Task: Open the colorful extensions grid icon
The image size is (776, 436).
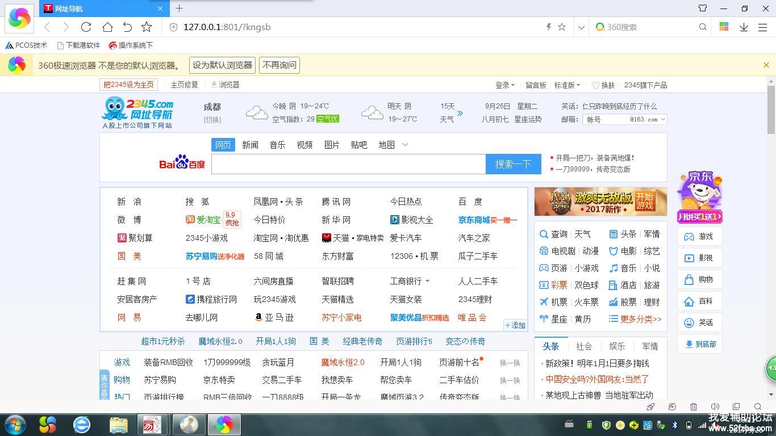Action: [724, 27]
